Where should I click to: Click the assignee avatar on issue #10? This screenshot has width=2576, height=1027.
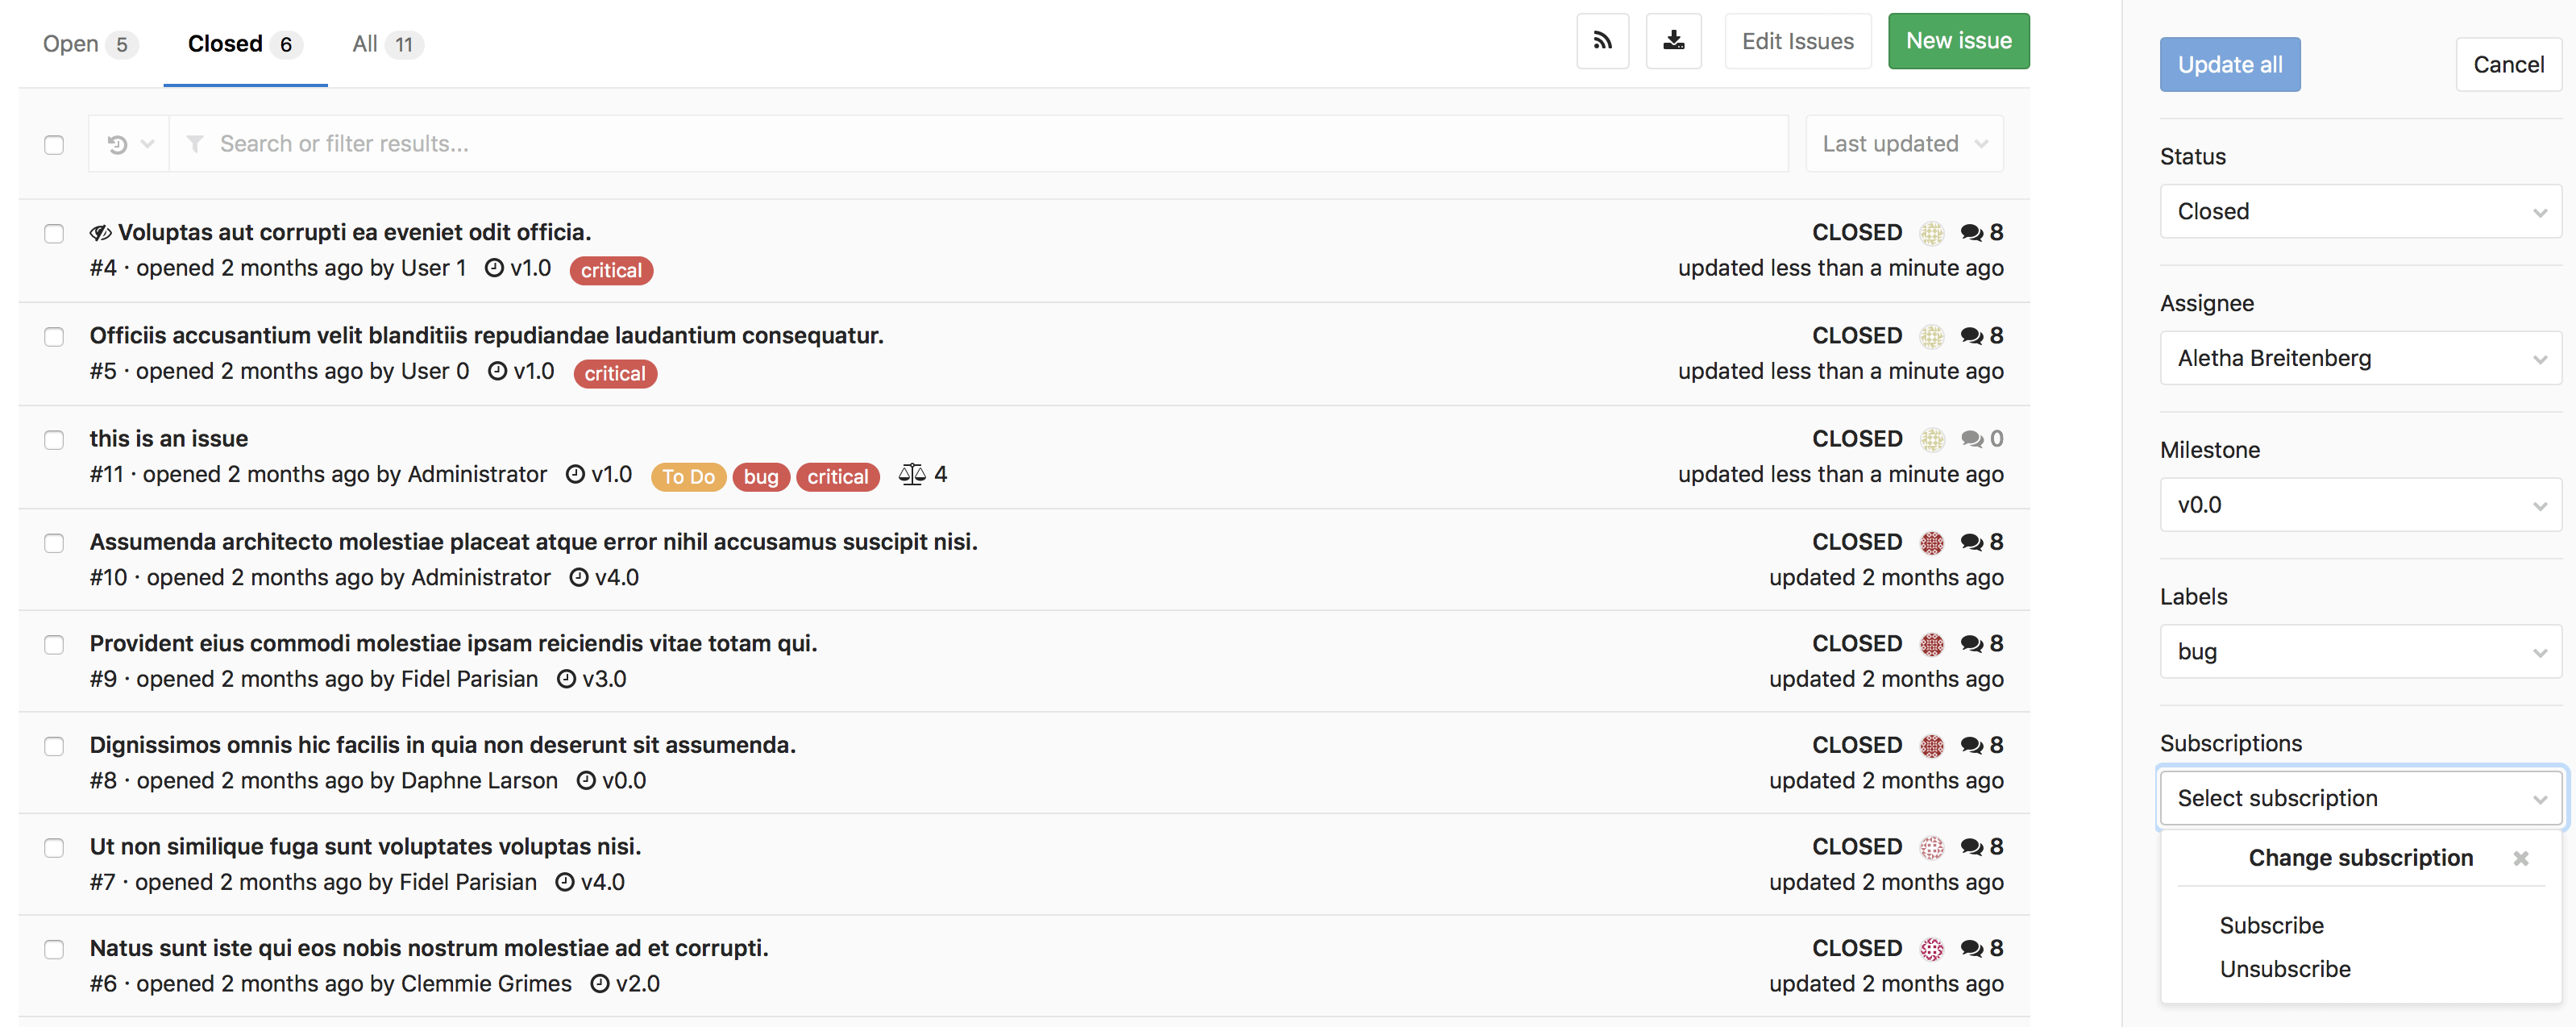[1931, 542]
